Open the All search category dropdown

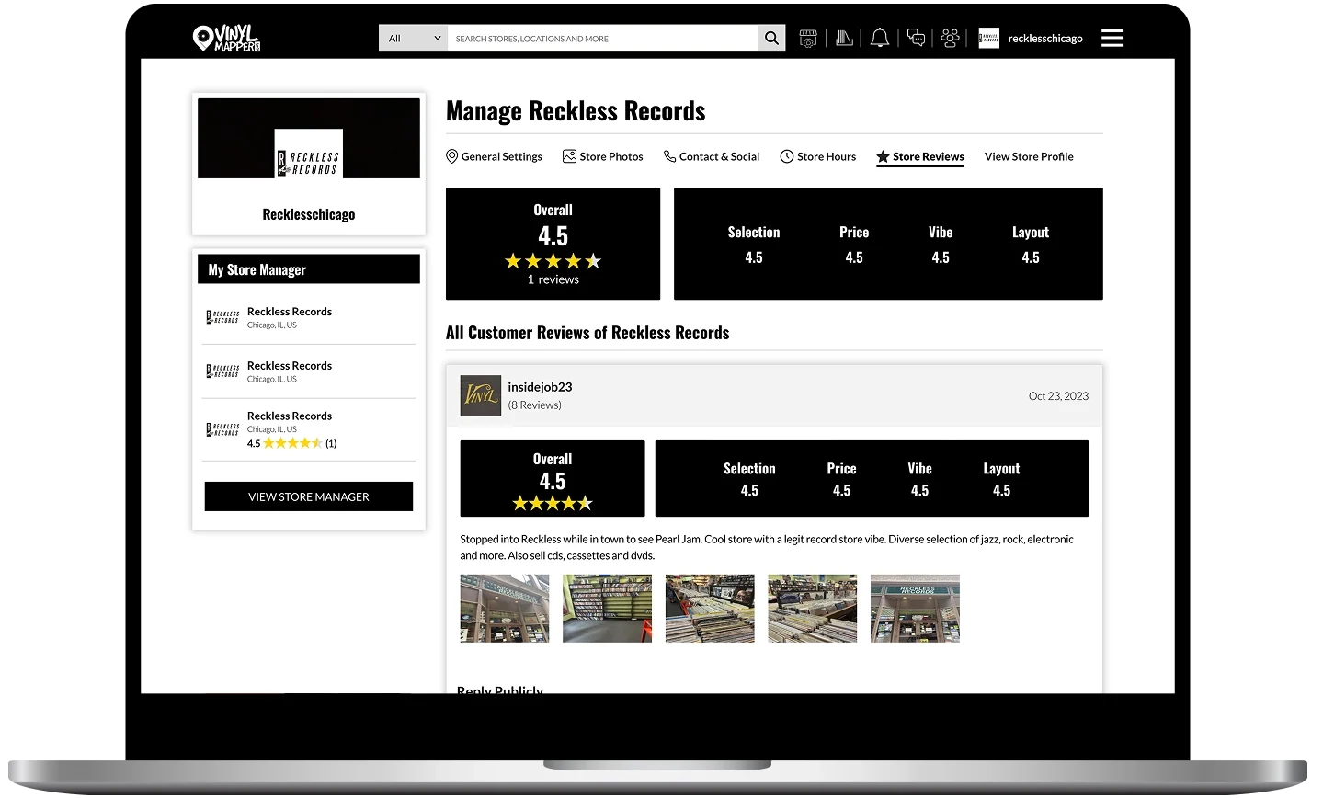point(413,38)
